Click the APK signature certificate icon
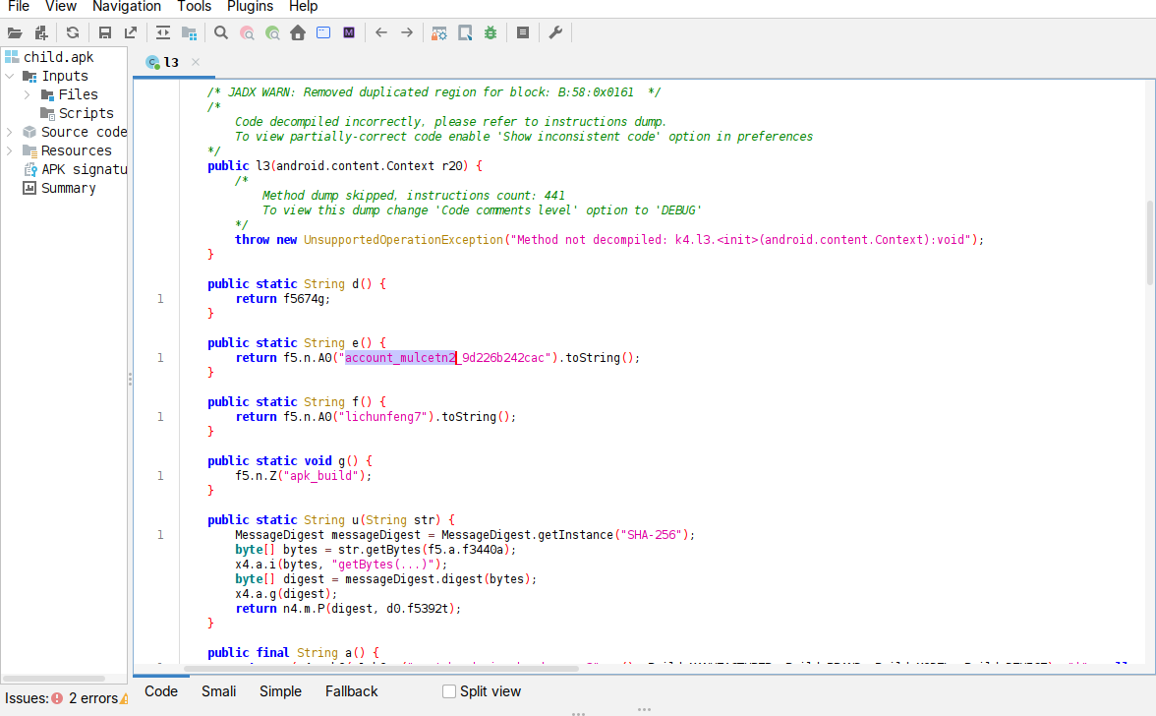Viewport: 1156px width, 716px height. pos(30,169)
